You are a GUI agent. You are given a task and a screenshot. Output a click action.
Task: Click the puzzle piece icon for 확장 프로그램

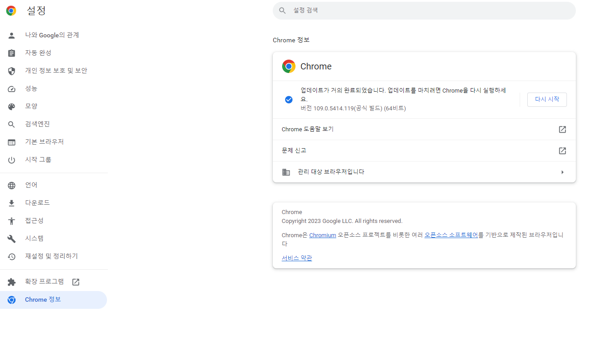[x=12, y=282]
